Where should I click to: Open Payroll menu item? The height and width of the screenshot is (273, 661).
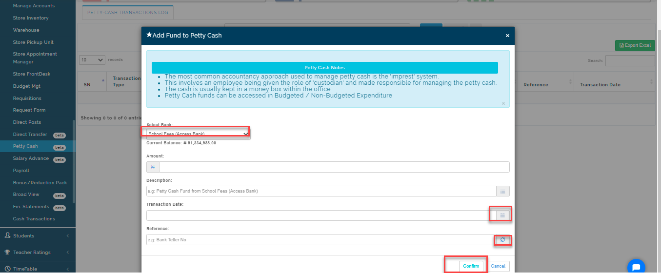tap(21, 171)
